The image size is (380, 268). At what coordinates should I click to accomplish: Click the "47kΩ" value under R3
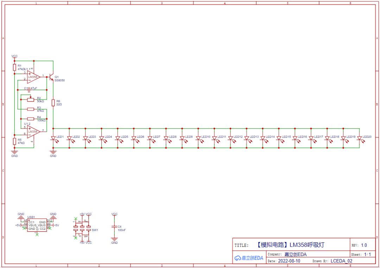[x=40, y=111]
